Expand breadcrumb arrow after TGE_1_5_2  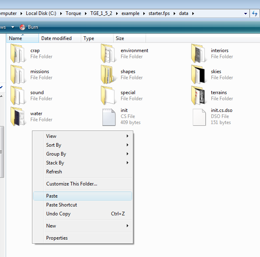click(117, 14)
